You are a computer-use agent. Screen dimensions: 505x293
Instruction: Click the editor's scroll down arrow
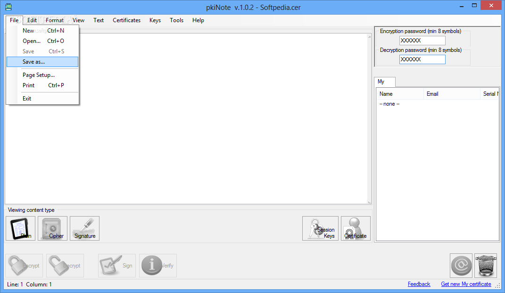[369, 202]
